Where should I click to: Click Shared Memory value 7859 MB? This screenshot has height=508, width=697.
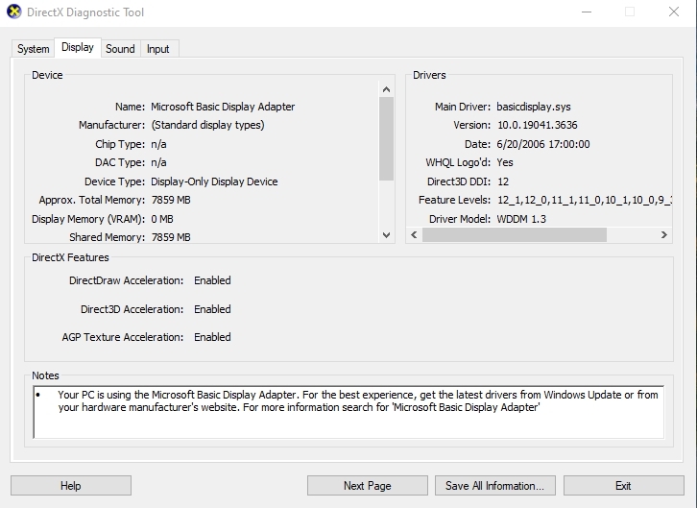coord(171,237)
